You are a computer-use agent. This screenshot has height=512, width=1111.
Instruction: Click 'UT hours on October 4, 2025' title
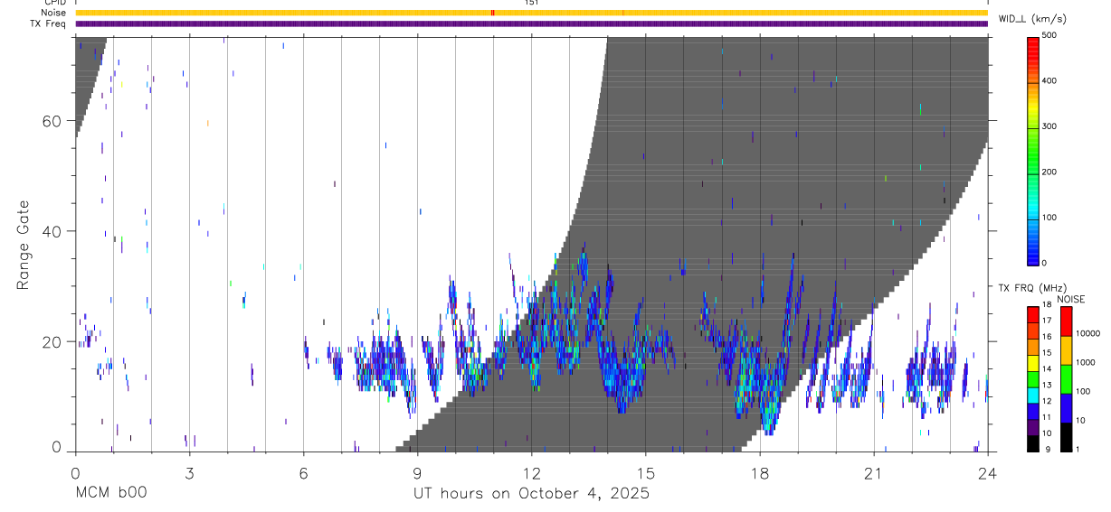(532, 493)
